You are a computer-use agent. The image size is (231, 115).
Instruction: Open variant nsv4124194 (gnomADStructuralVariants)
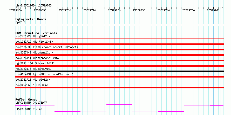point(44,74)
